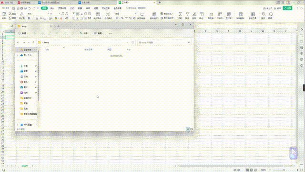Click the Filter funnel icon
This screenshot has height=172, width=305.
pos(187,14)
